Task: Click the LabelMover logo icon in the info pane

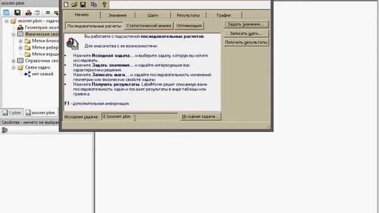Action: [72, 43]
